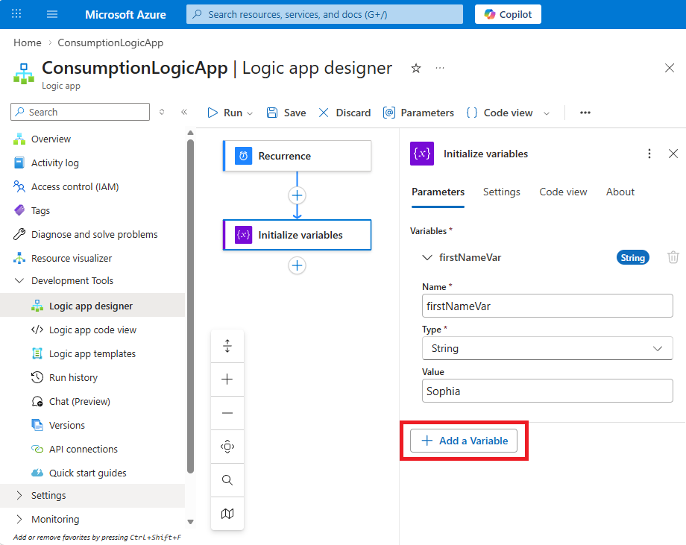
Task: Collapse the firstNameVar variable section
Action: (427, 258)
